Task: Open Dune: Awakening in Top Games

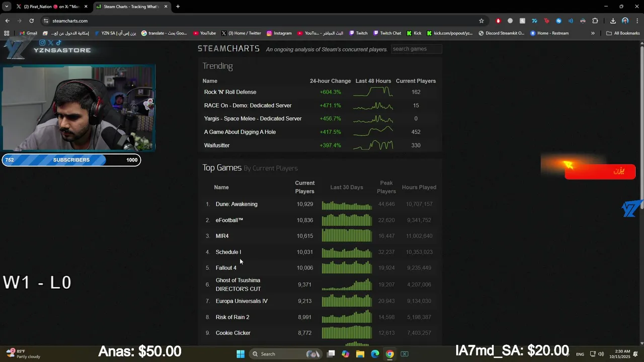Action: [236, 204]
